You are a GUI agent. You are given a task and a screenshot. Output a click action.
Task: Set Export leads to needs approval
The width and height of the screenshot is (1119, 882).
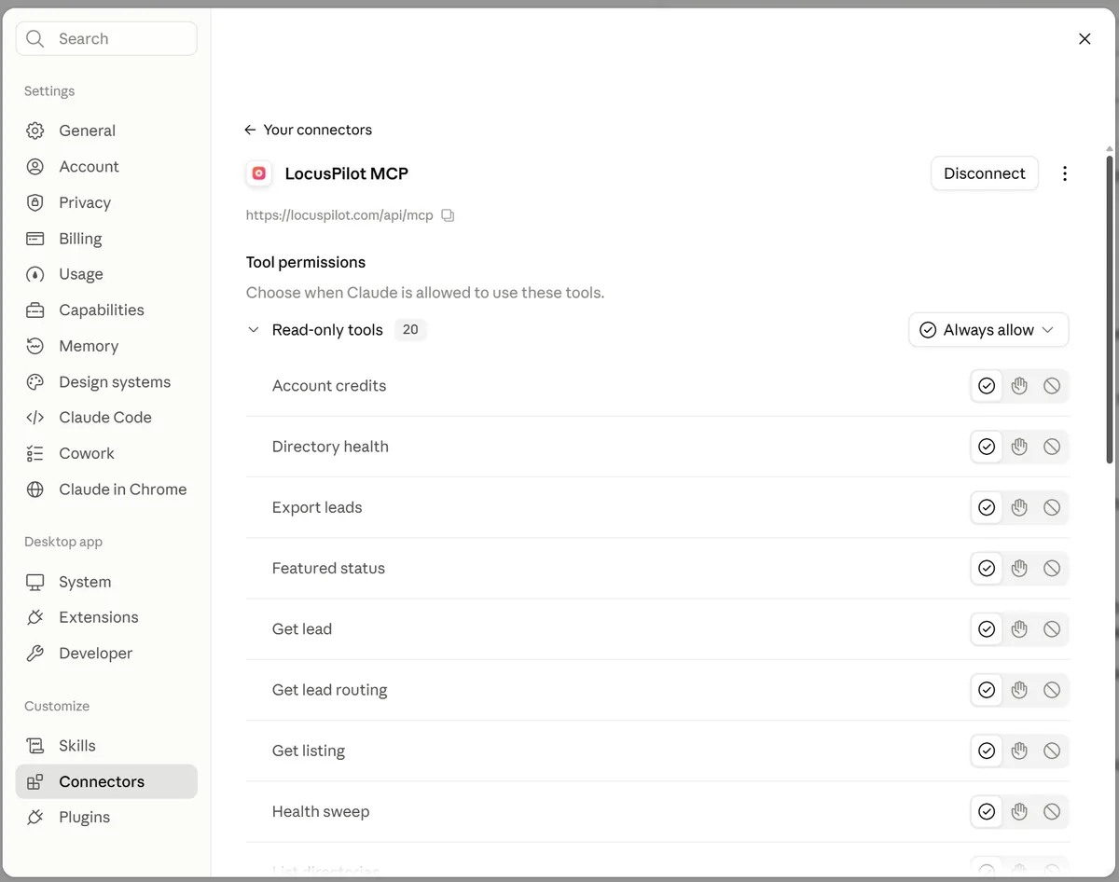tap(1019, 507)
